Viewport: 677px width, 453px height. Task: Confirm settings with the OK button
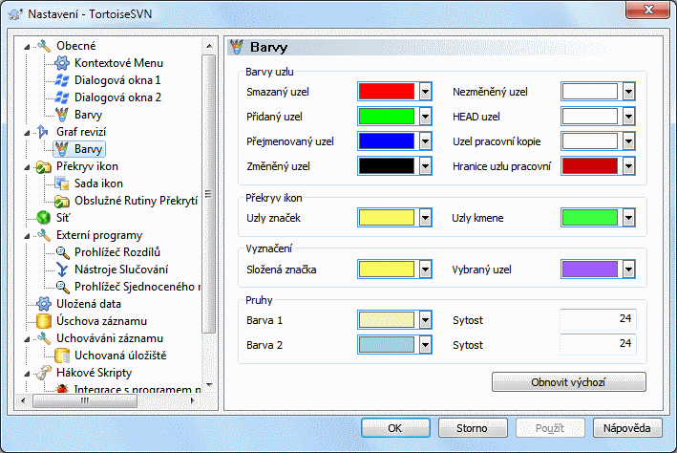coord(395,428)
